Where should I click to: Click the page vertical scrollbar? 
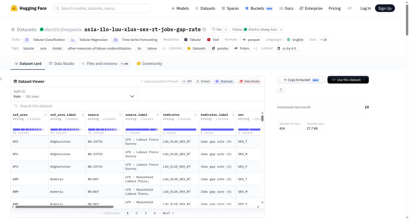[x=407, y=20]
